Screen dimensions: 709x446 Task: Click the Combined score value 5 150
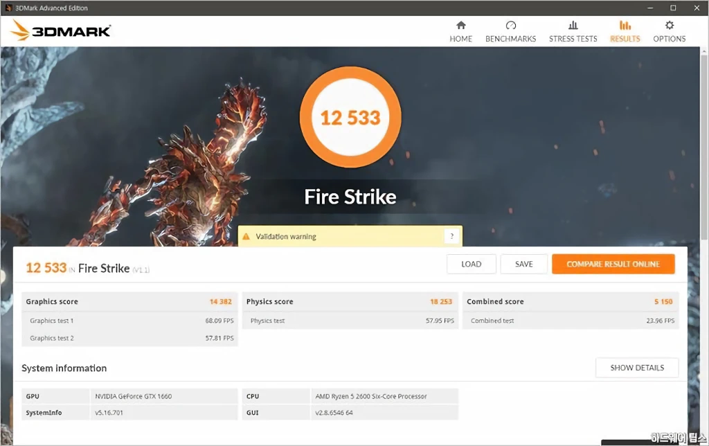[x=663, y=302]
